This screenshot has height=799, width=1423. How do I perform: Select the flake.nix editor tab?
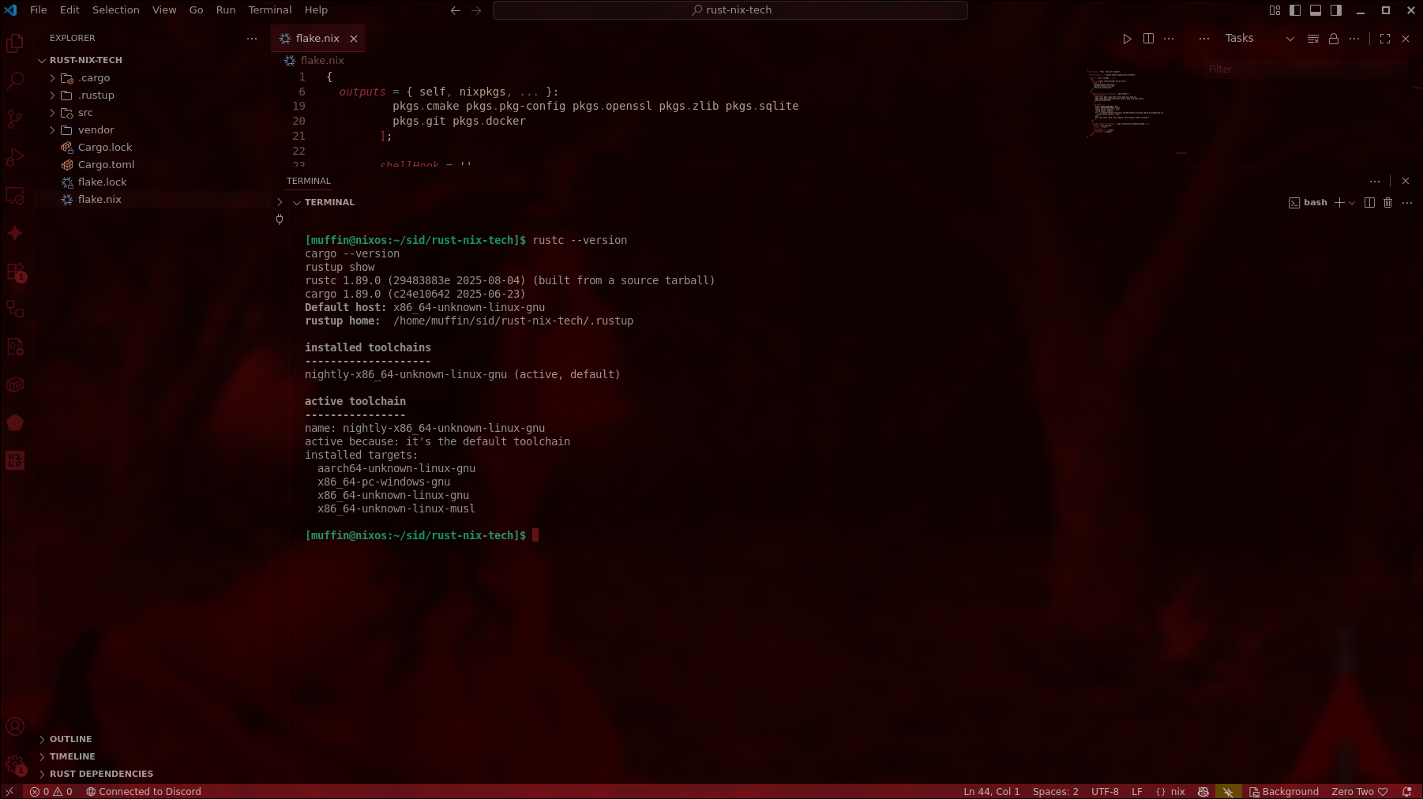[x=317, y=39]
